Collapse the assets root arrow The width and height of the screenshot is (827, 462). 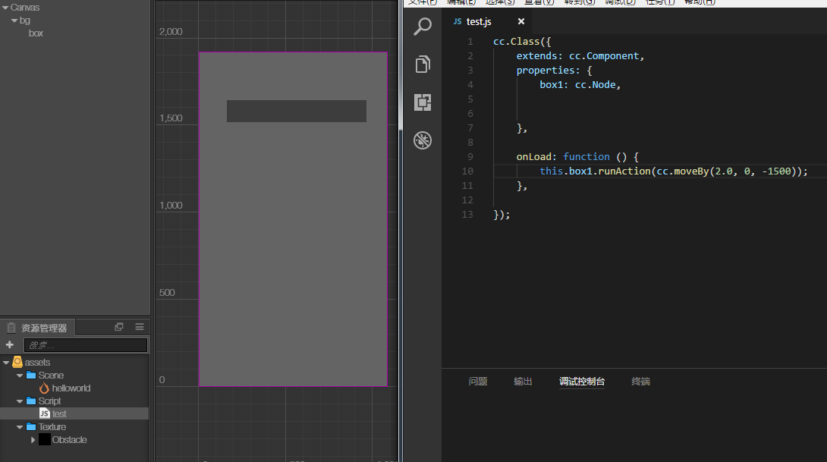[x=6, y=363]
